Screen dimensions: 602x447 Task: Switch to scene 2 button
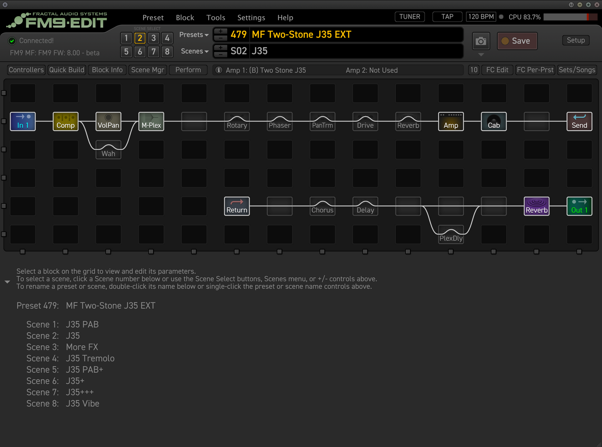[140, 38]
